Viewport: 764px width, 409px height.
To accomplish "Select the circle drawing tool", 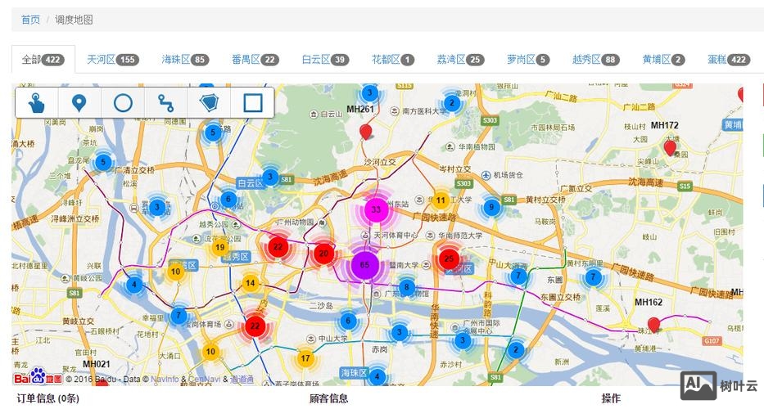I will click(123, 103).
